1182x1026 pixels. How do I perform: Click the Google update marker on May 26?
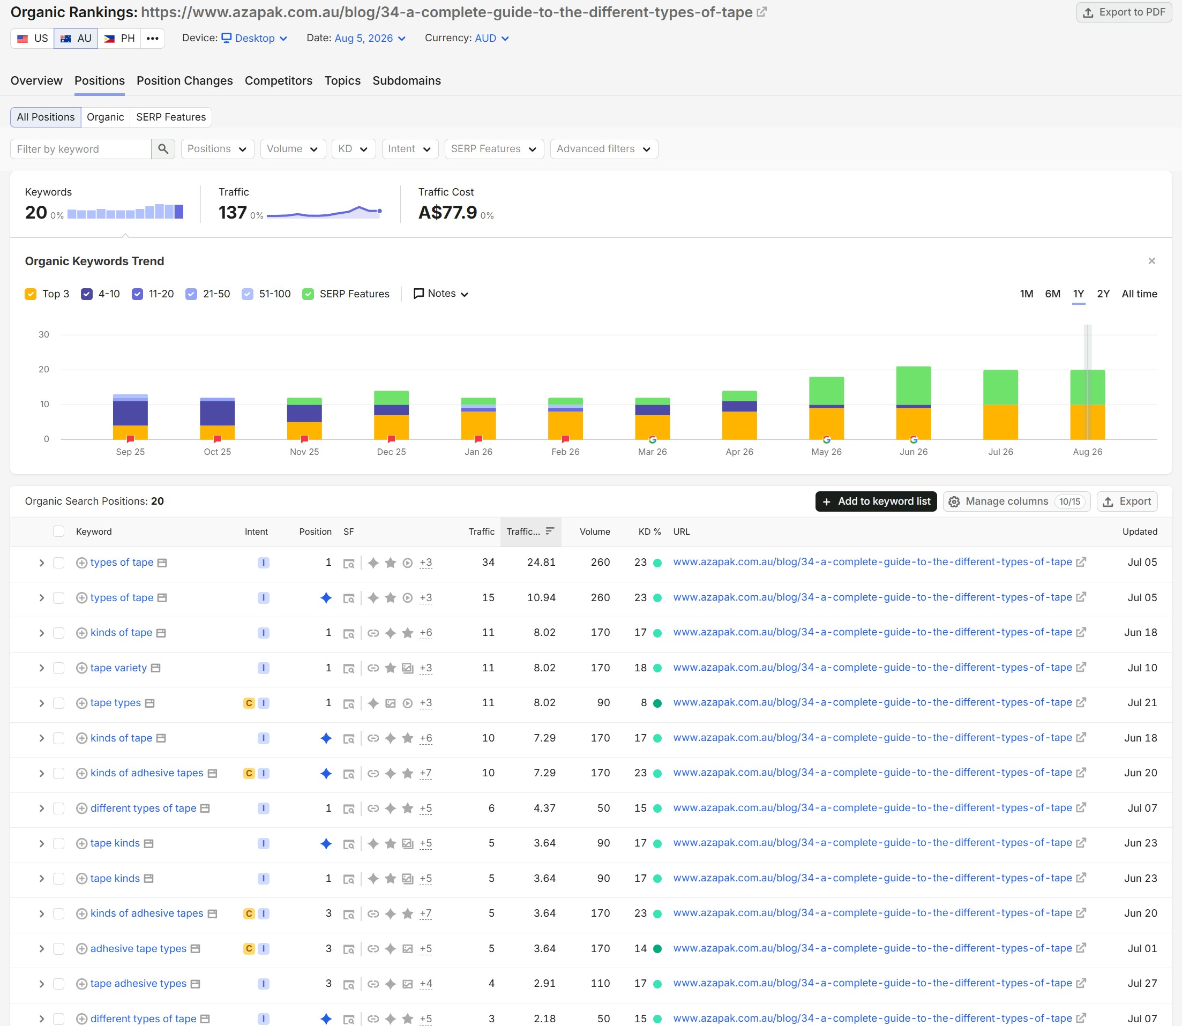click(826, 440)
